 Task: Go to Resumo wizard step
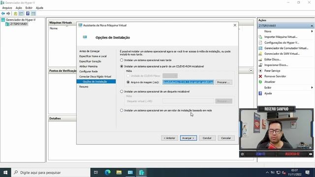[x=84, y=87]
